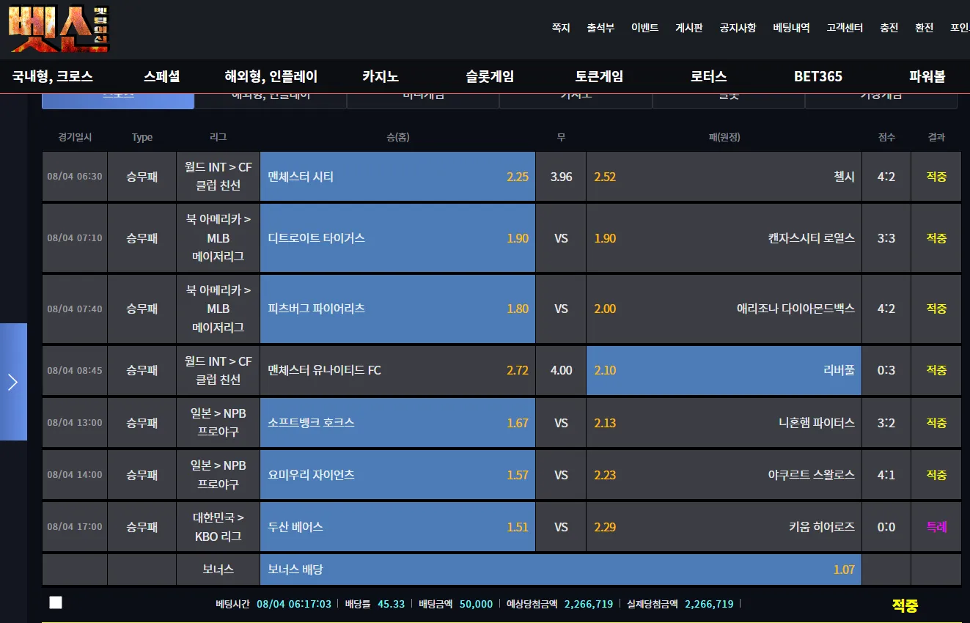Viewport: 970px width, 623px height.
Task: Click the 3:3 score cell
Action: tap(886, 238)
